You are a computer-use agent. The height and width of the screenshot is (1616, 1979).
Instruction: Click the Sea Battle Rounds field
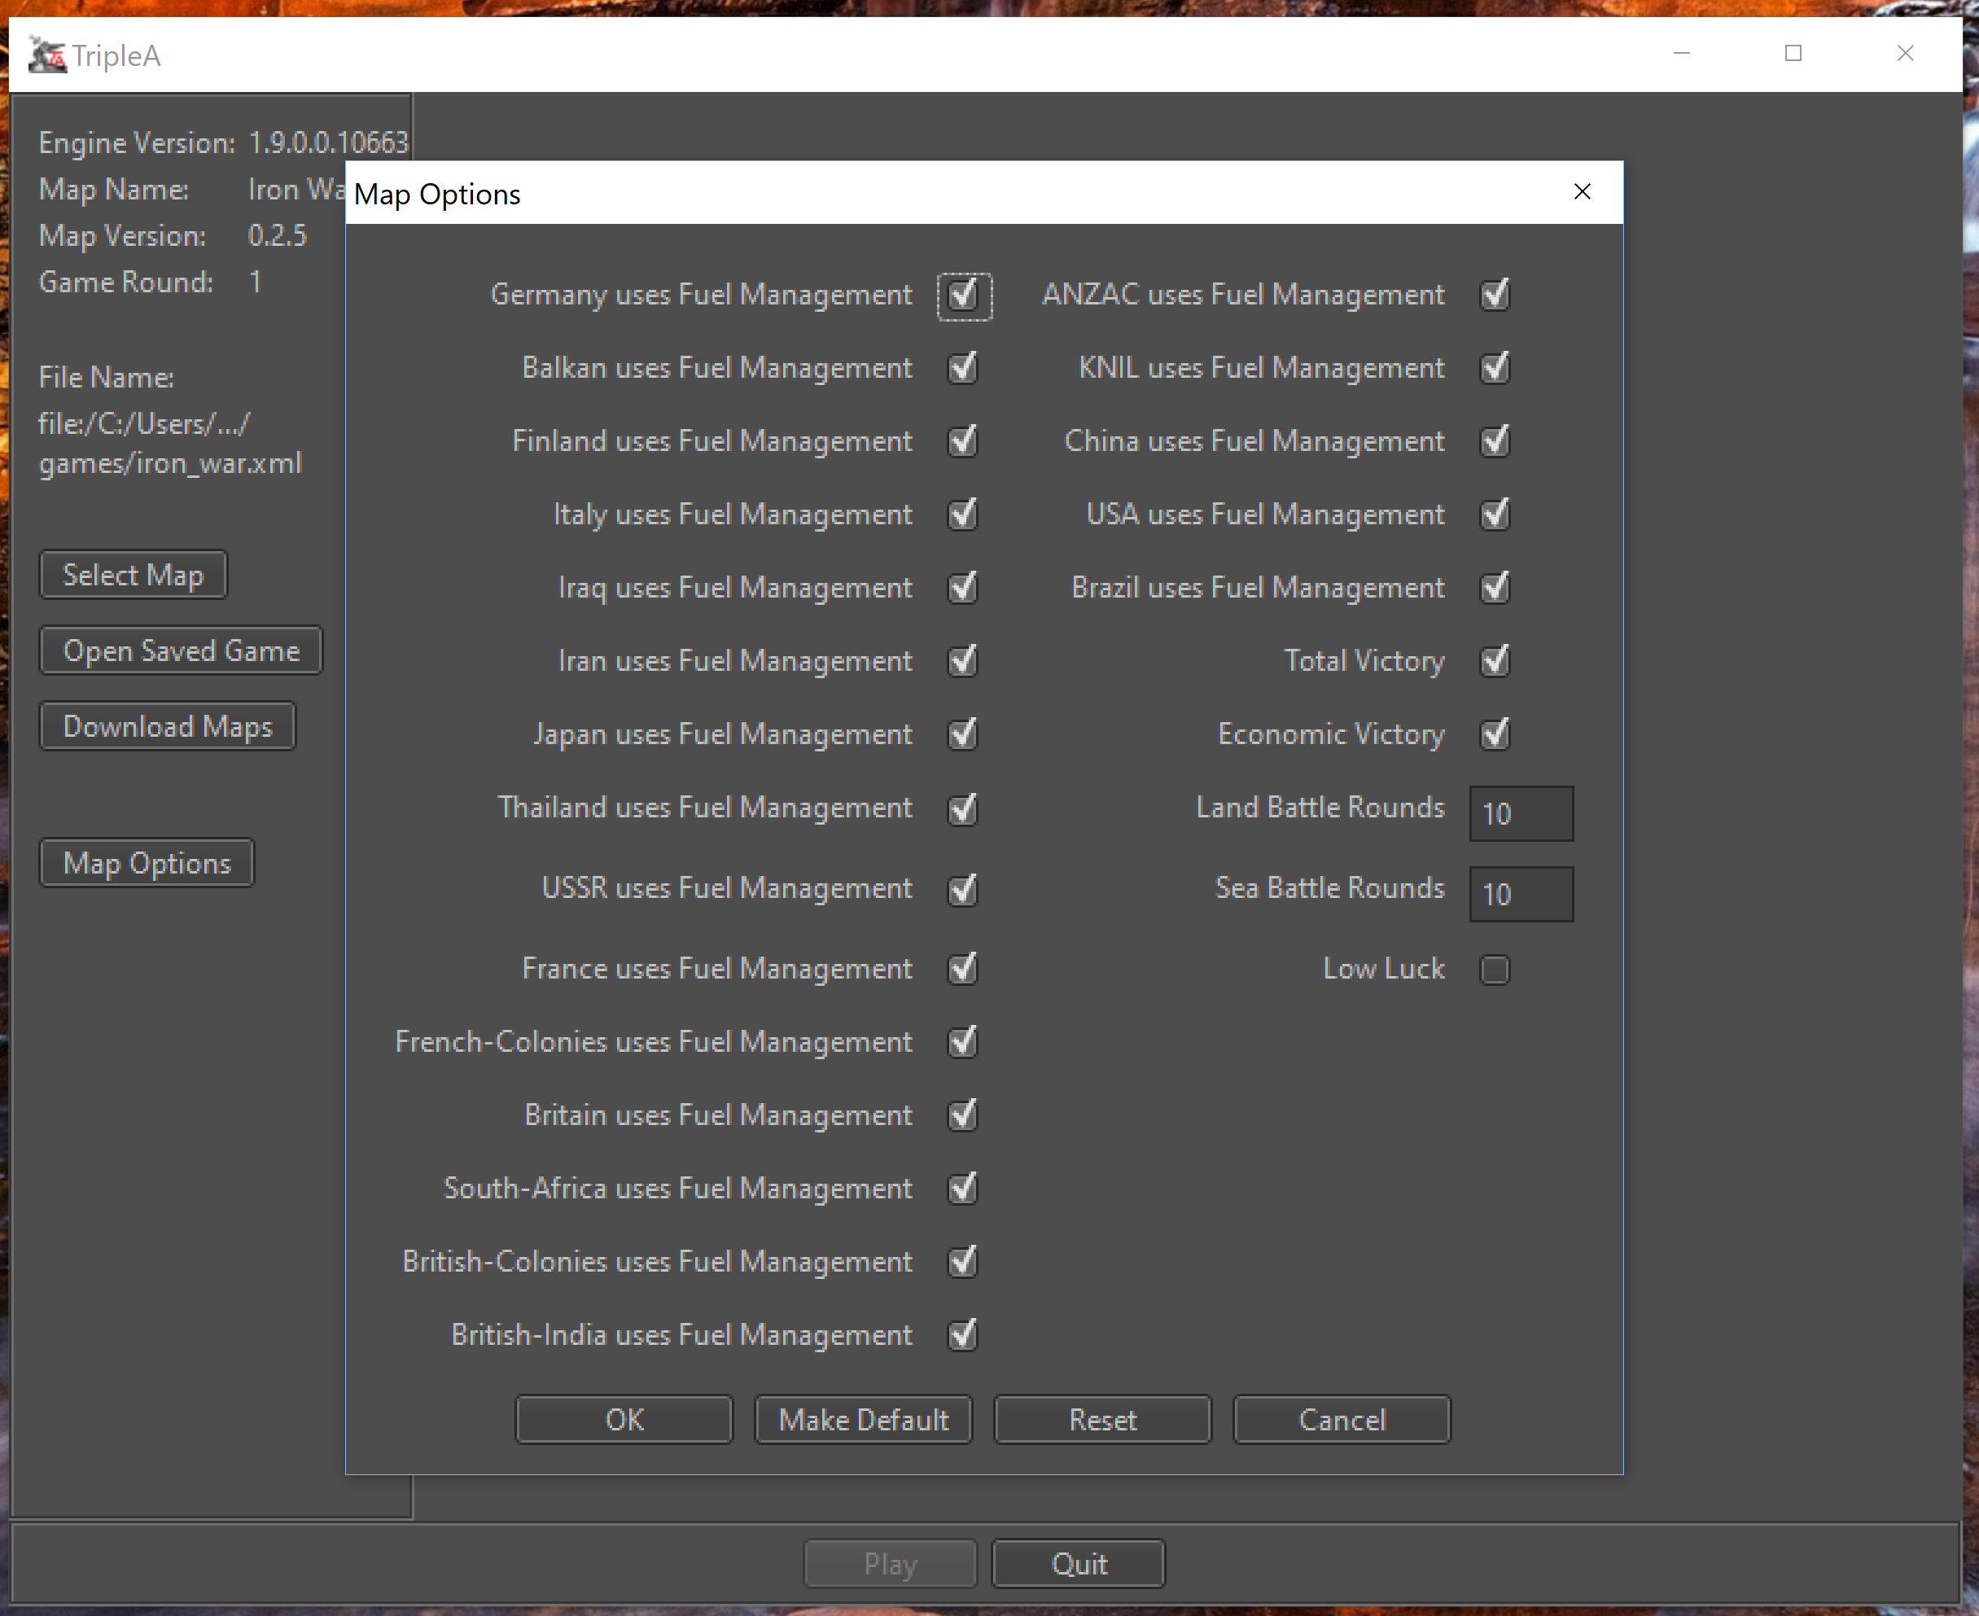pyautogui.click(x=1521, y=895)
